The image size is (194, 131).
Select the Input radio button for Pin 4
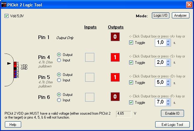[59, 60]
